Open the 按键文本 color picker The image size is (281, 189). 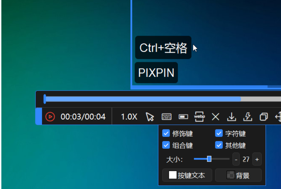coord(187,175)
